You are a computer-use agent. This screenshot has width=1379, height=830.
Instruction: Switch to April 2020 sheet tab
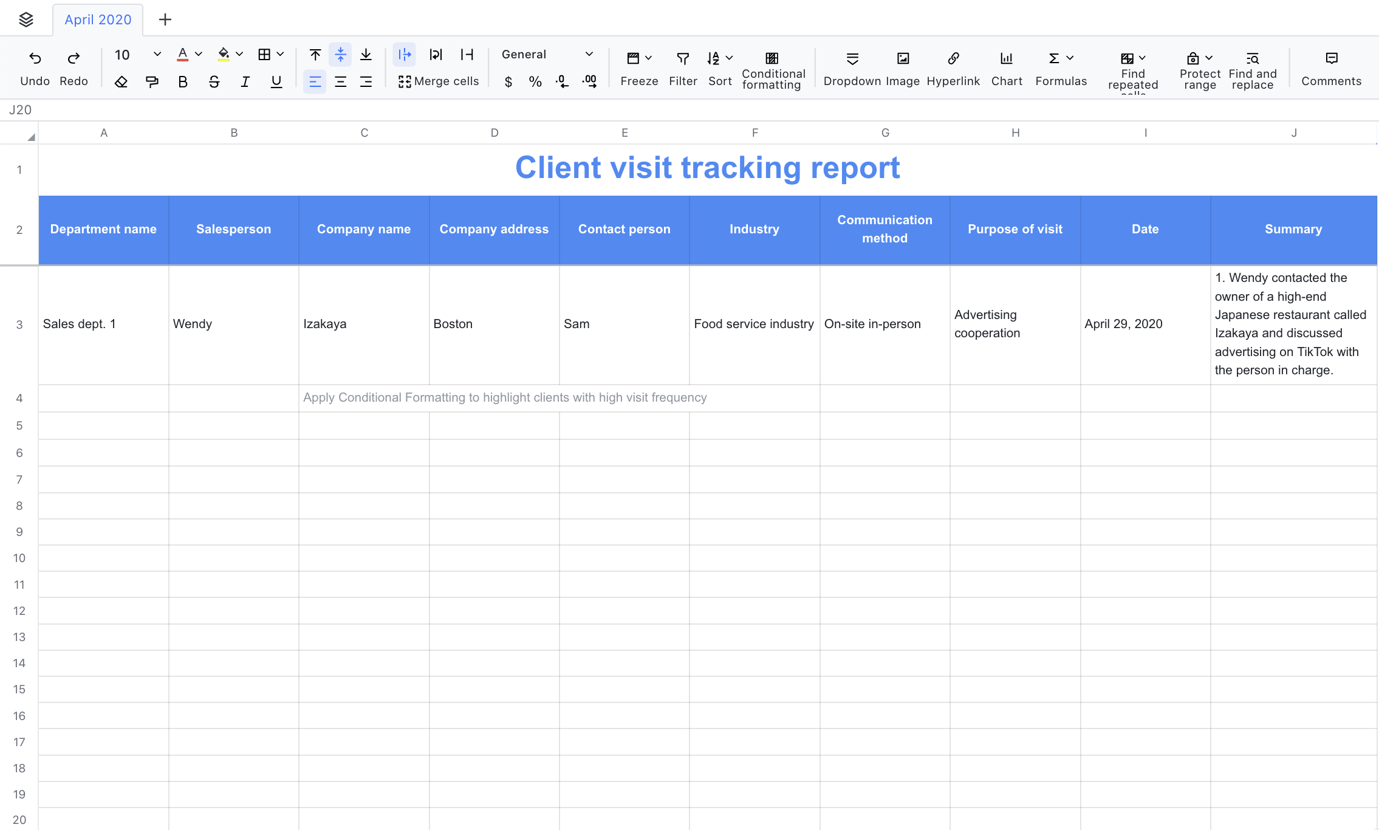tap(98, 19)
